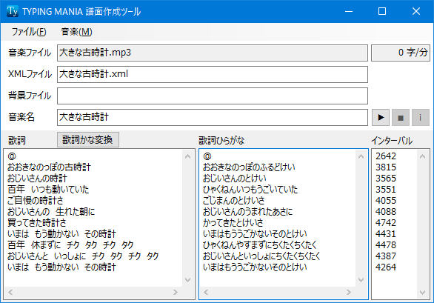The image size is (434, 303).
Task: Click interval value 4055
Action: pyautogui.click(x=386, y=201)
